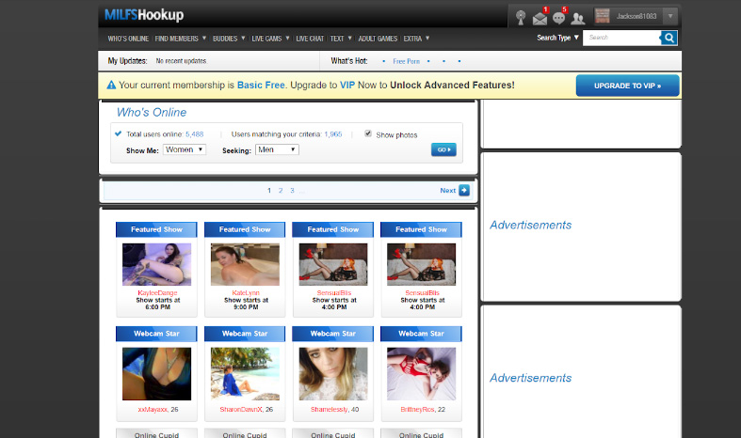Click the Jackson81083 username text
The height and width of the screenshot is (438, 741).
click(x=636, y=16)
